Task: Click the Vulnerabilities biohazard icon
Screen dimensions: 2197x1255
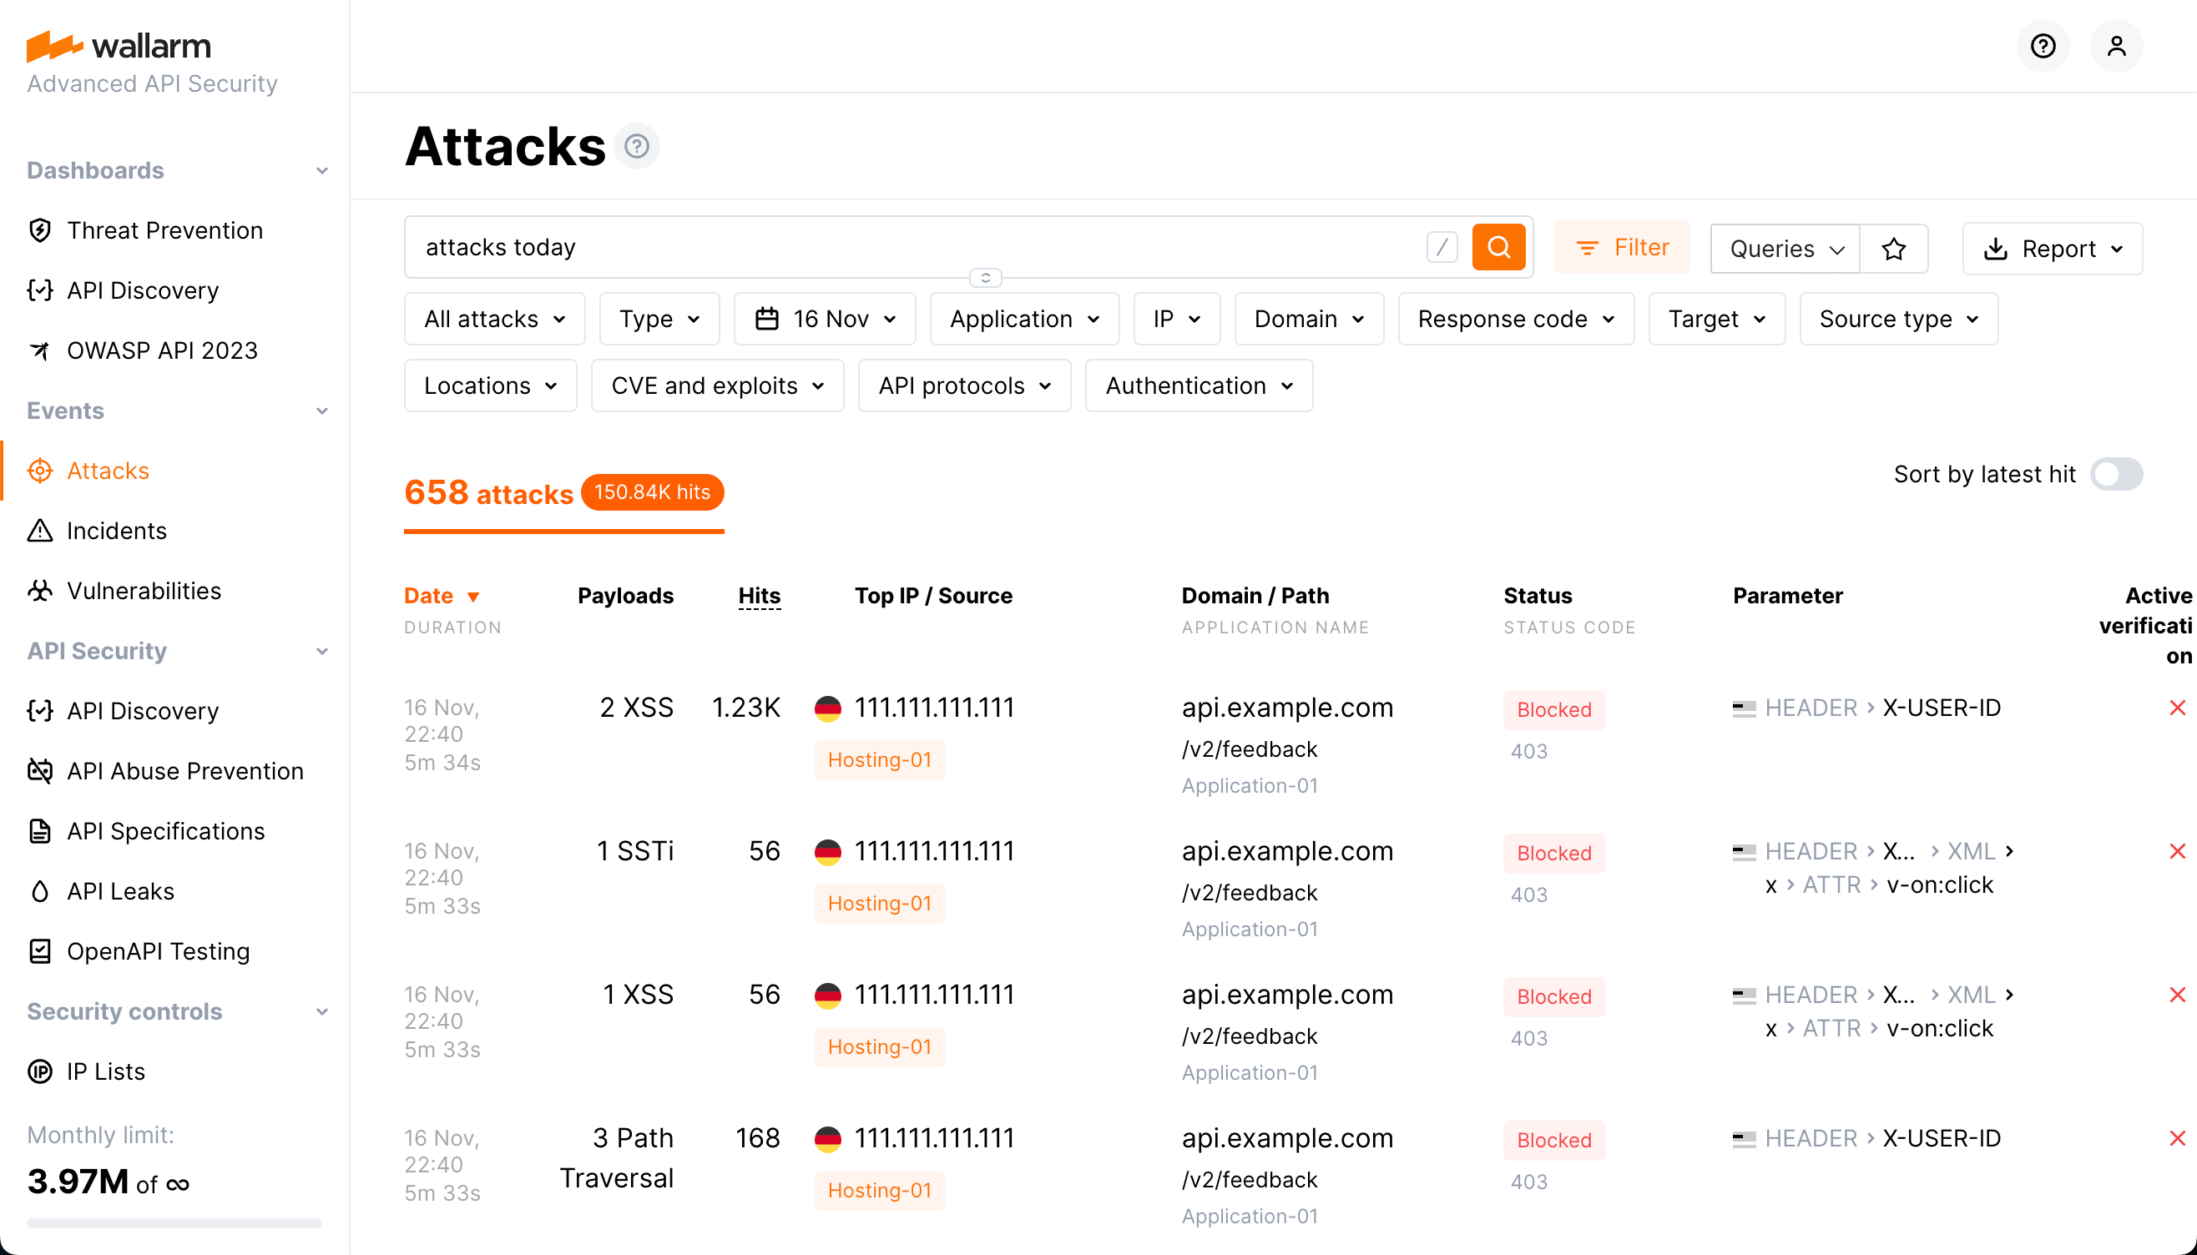Action: [x=40, y=591]
